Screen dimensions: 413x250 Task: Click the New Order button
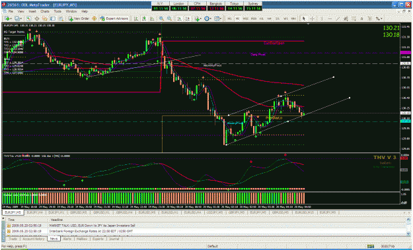coord(79,18)
